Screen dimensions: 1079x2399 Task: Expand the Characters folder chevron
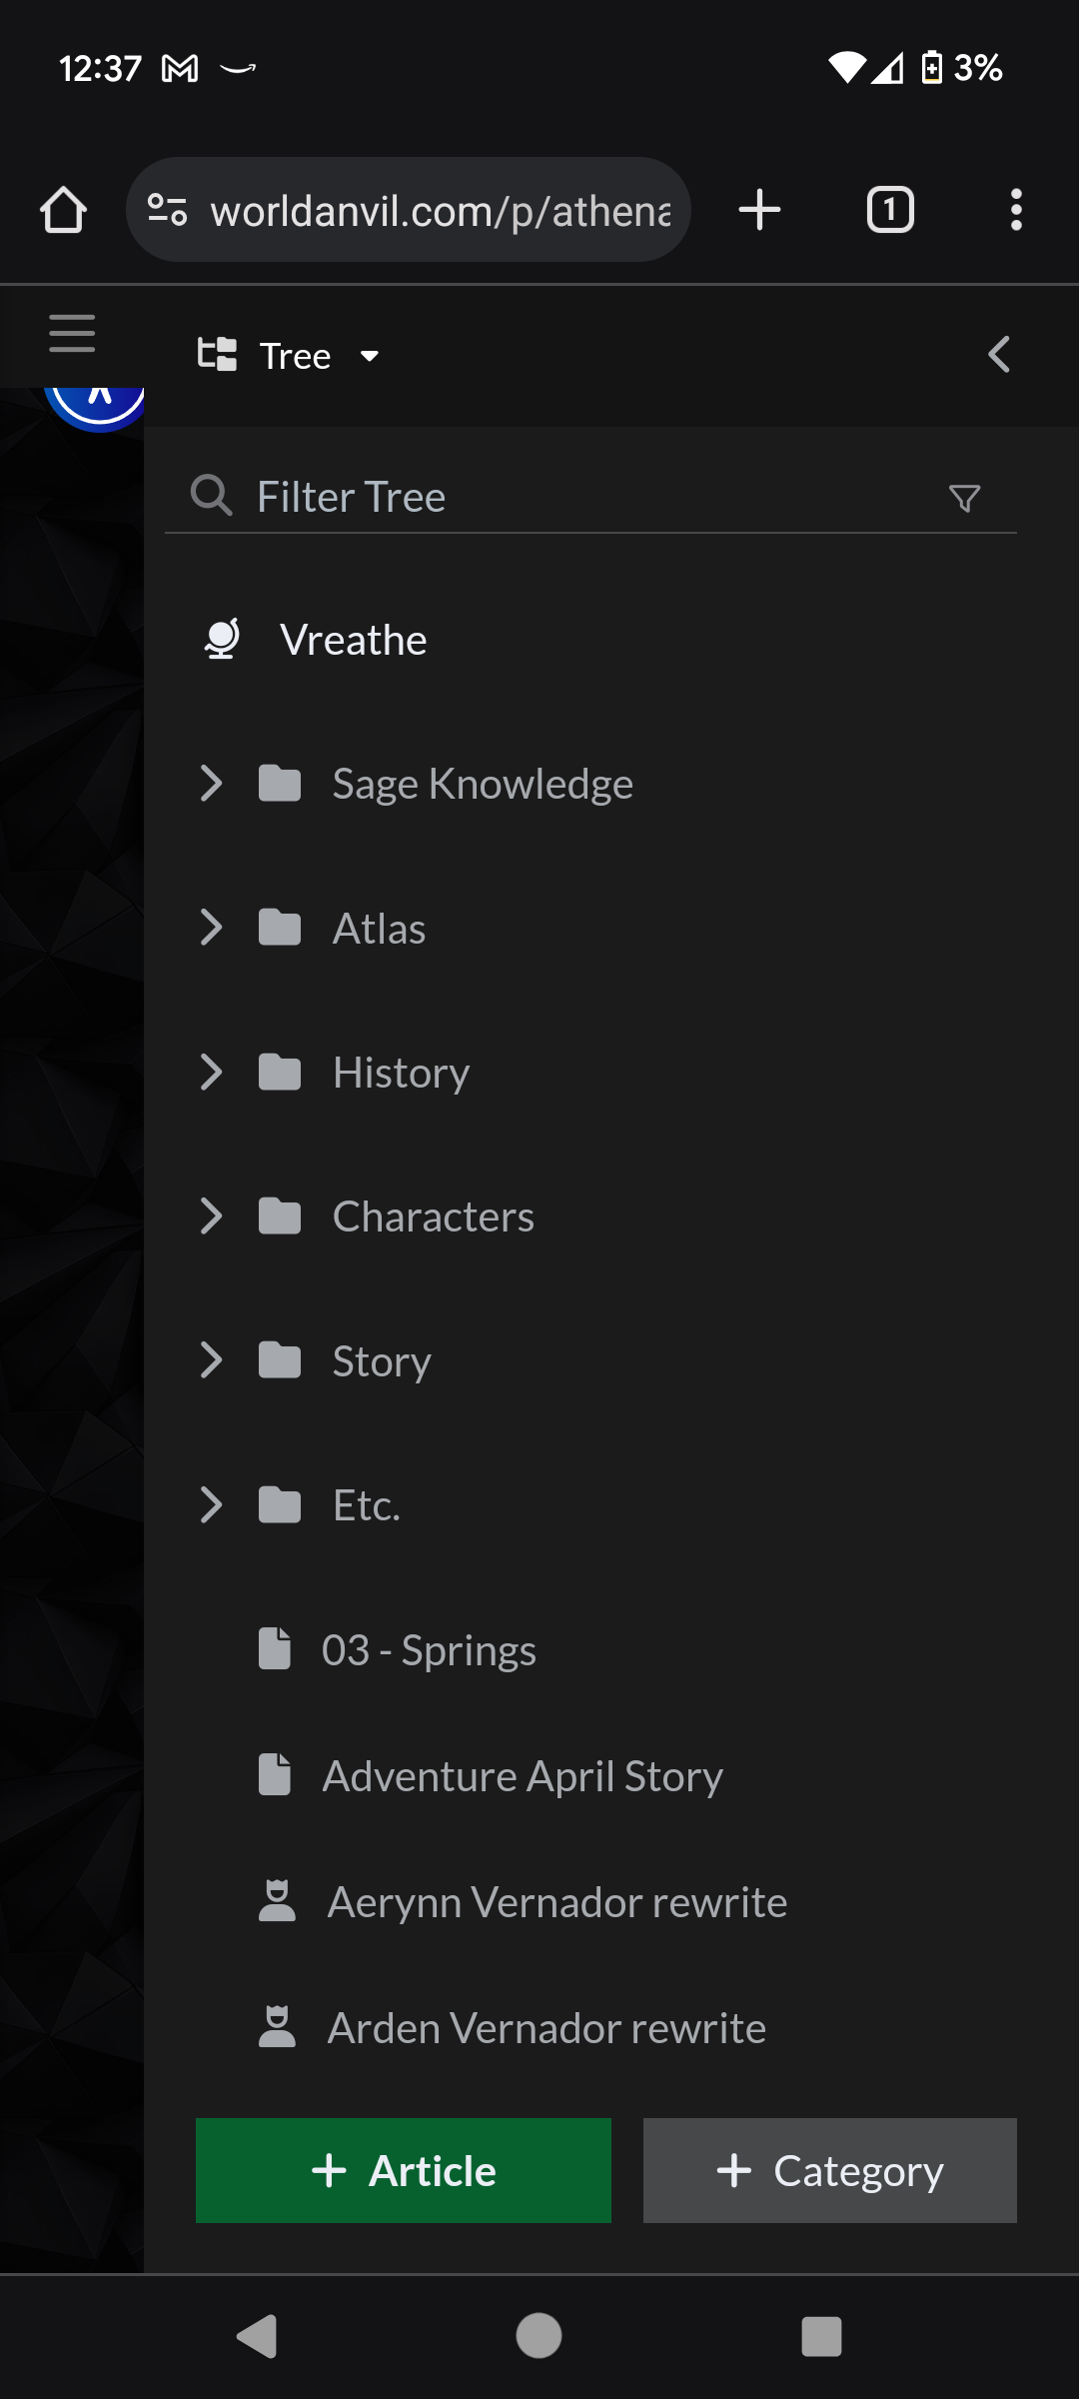pyautogui.click(x=211, y=1216)
